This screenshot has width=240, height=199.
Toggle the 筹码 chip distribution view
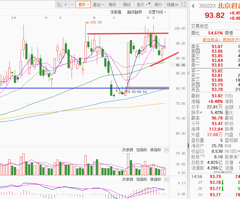[113, 5]
